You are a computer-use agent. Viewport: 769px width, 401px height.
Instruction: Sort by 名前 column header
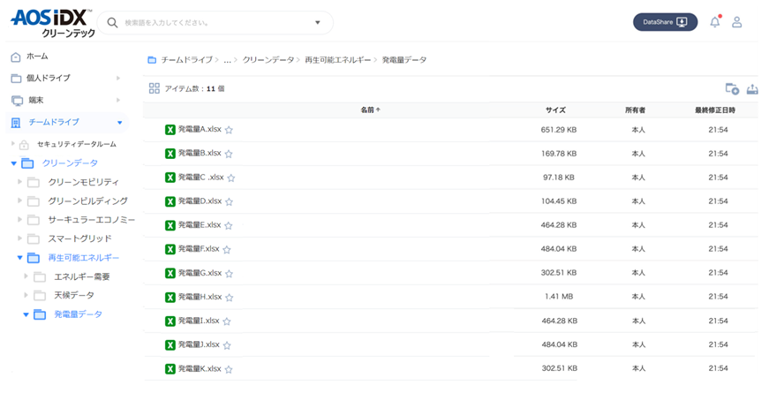pyautogui.click(x=370, y=110)
